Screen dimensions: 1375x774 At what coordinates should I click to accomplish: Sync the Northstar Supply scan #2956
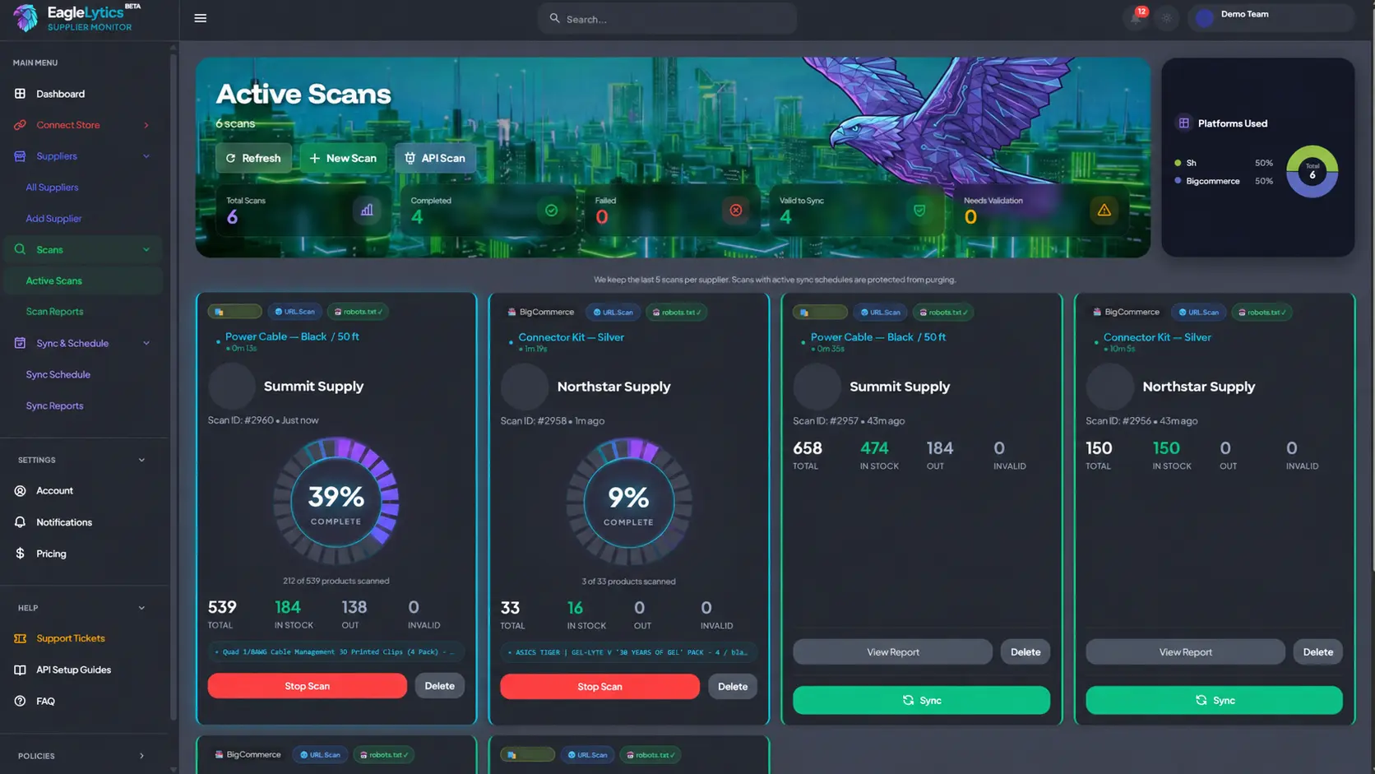point(1214,700)
